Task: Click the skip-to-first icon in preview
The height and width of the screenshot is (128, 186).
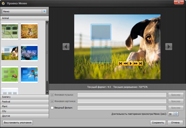Action: [121, 64]
